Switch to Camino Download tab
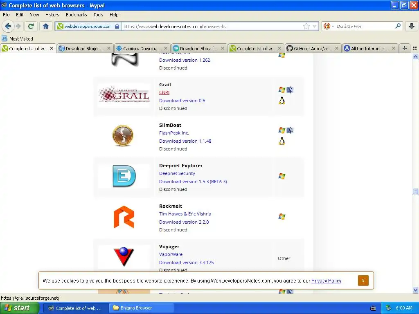This screenshot has width=419, height=314. coord(142,48)
